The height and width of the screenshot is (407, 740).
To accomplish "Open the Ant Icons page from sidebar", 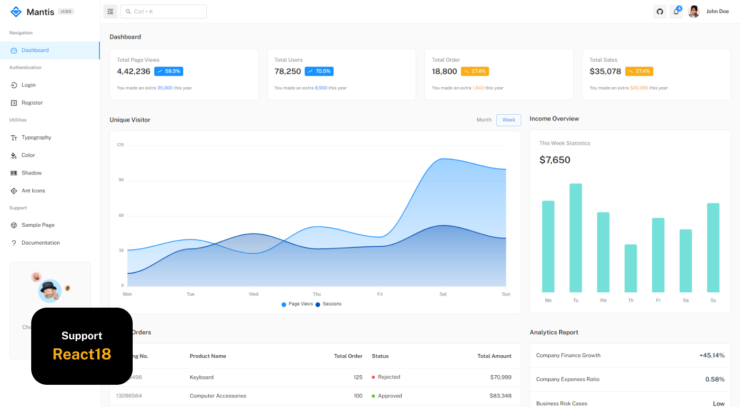I will 14,190.
